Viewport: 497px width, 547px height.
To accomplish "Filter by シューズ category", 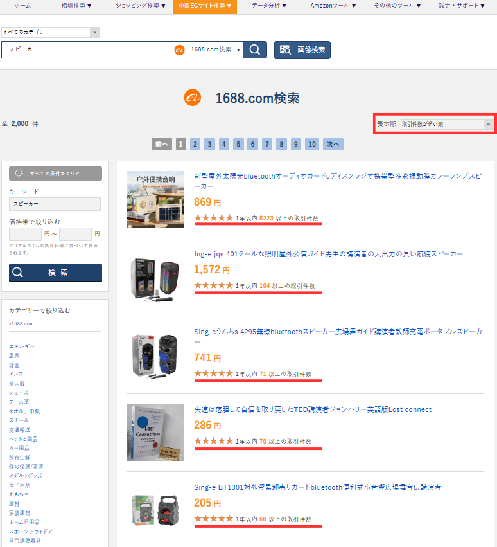I will (19, 393).
